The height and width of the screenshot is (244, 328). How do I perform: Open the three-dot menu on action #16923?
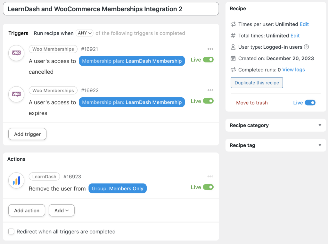210,176
